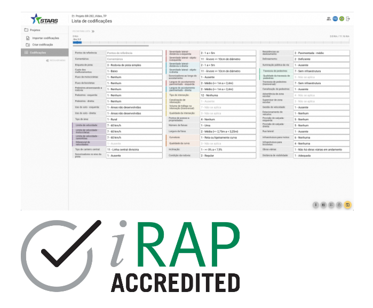Open Largura da faixa dropdown
Viewport: 373px width, 308px height.
click(228, 131)
